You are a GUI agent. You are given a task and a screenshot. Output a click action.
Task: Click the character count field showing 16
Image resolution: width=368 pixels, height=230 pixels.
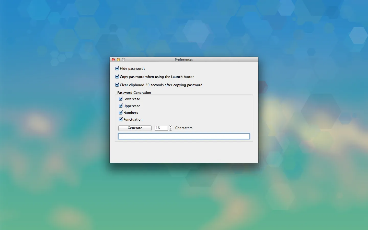pos(161,128)
